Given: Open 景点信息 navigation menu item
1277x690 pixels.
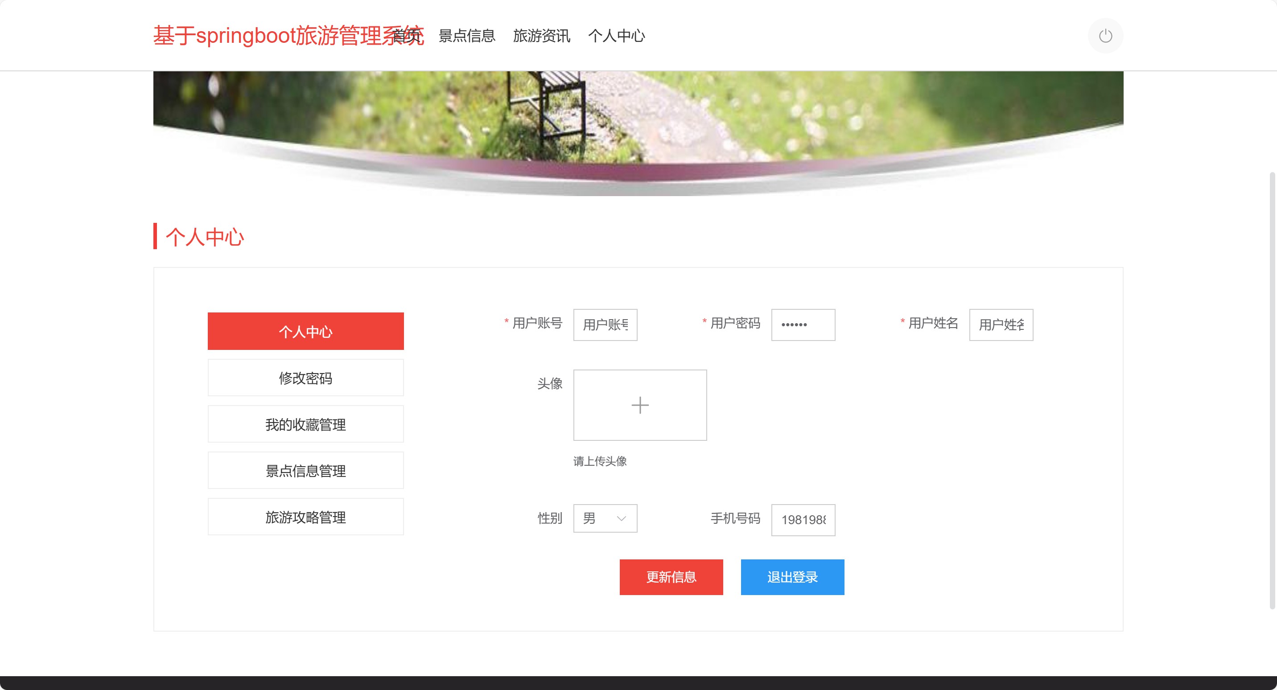Looking at the screenshot, I should pos(466,36).
